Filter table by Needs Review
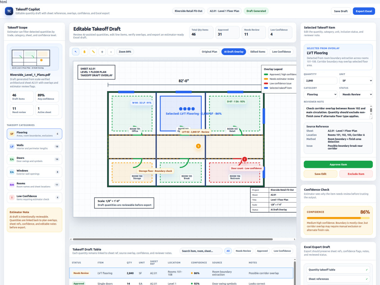This screenshot has width=380, height=285. pos(243,251)
